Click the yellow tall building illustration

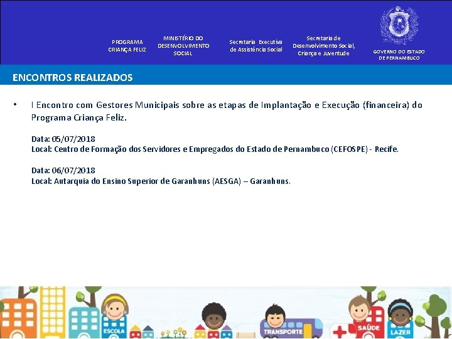(x=53, y=311)
